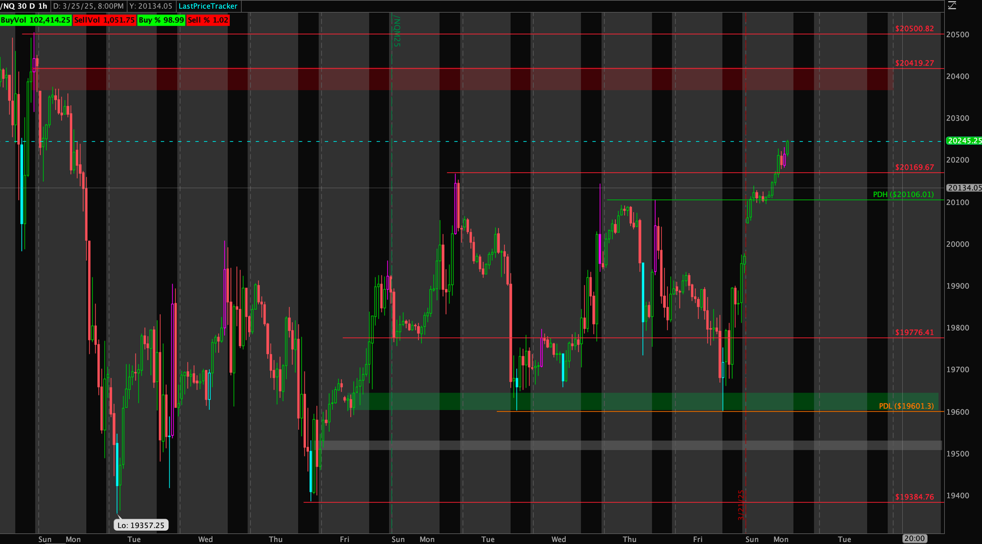The width and height of the screenshot is (982, 544).
Task: Select the $20500.82 resistance level label
Action: [x=914, y=29]
